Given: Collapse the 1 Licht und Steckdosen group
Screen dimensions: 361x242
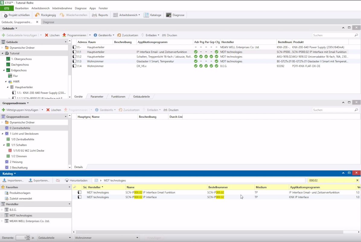Looking at the screenshot, I should [2, 134].
